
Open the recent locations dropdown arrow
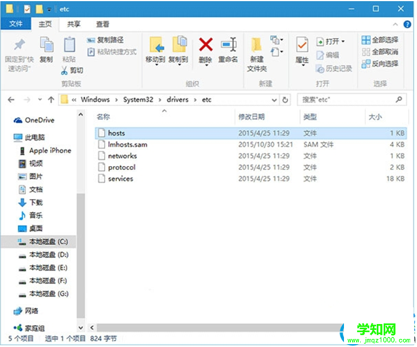[40, 99]
